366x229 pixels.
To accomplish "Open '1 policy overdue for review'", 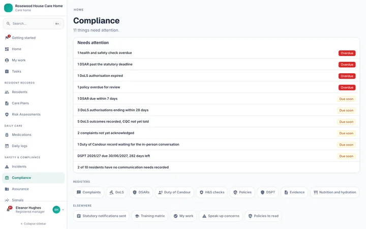I will 217,88.
